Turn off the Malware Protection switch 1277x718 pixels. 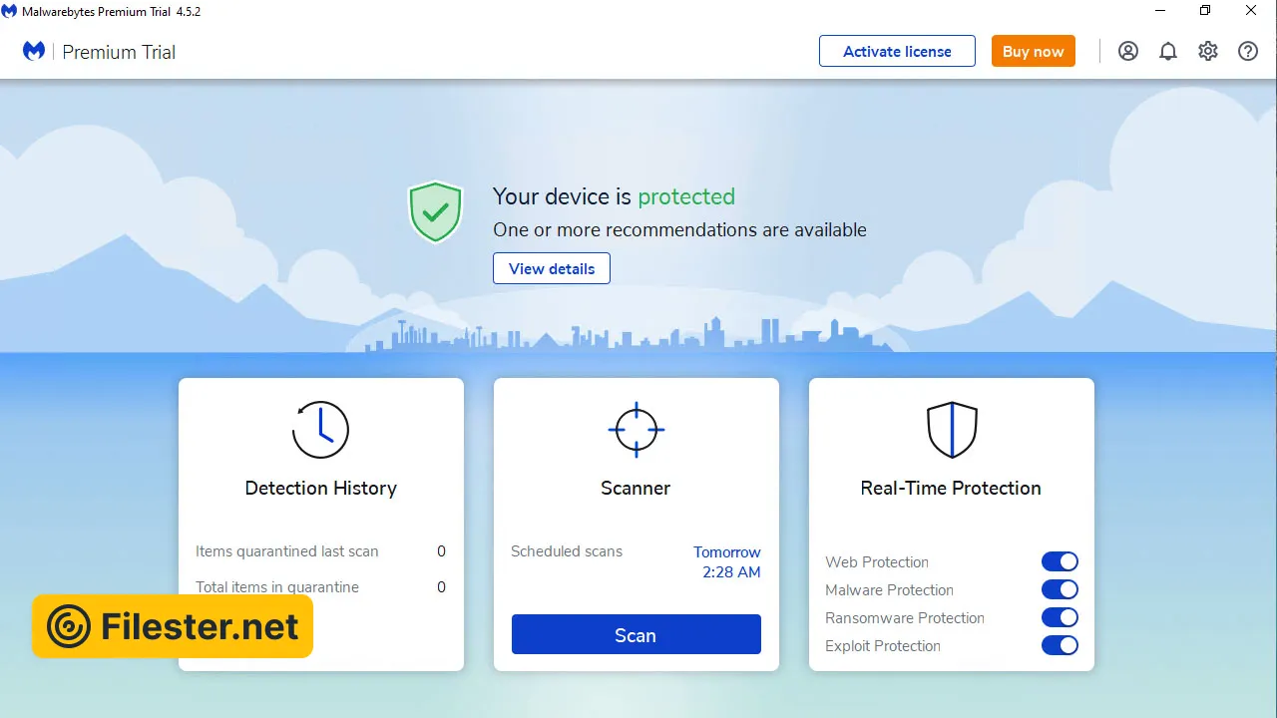tap(1060, 590)
